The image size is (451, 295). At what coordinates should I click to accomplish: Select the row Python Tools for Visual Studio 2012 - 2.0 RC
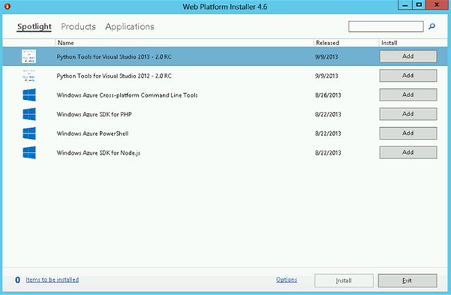coord(225,76)
